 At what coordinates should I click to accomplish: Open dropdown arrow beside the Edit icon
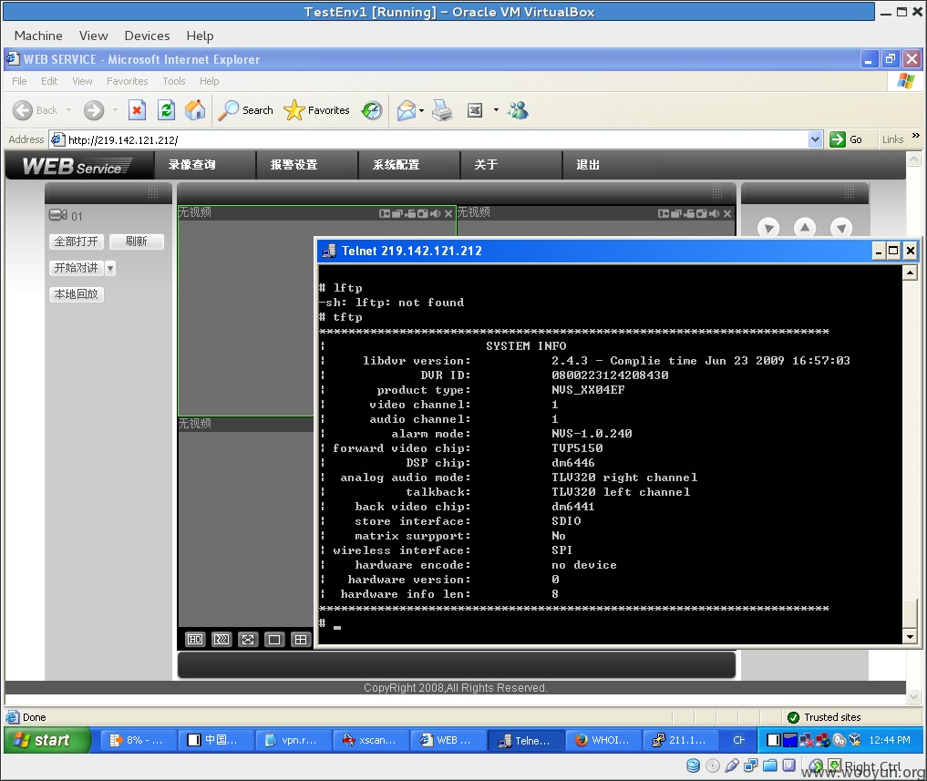point(496,110)
